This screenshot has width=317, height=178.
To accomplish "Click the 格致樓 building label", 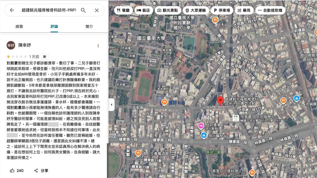I will click(x=167, y=64).
